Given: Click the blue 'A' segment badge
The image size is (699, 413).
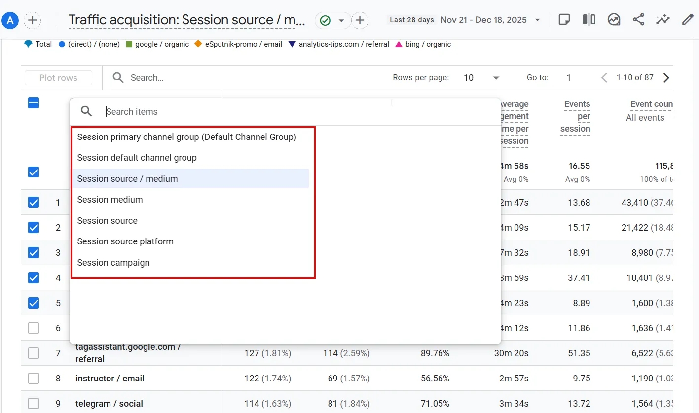Looking at the screenshot, I should (10, 20).
